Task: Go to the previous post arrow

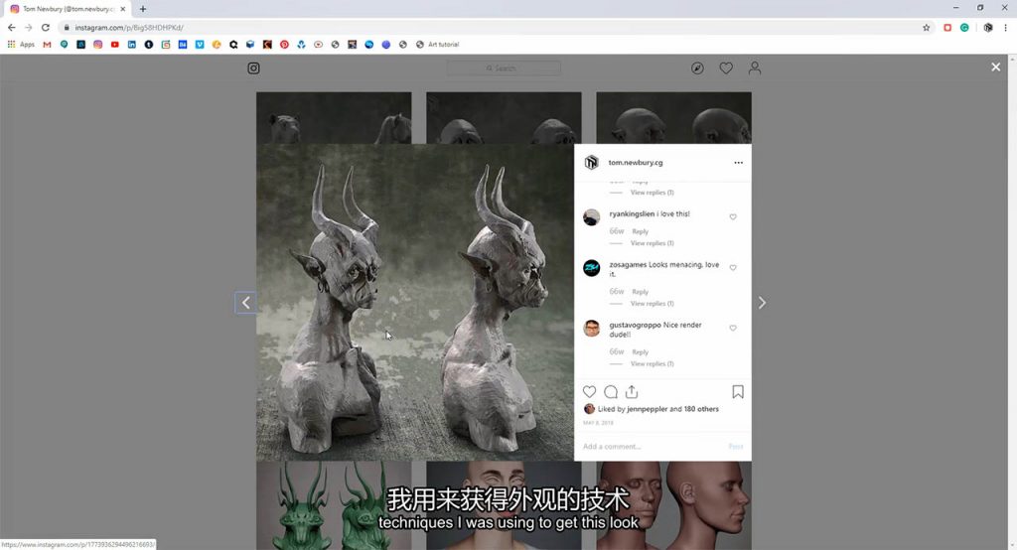Action: (246, 302)
